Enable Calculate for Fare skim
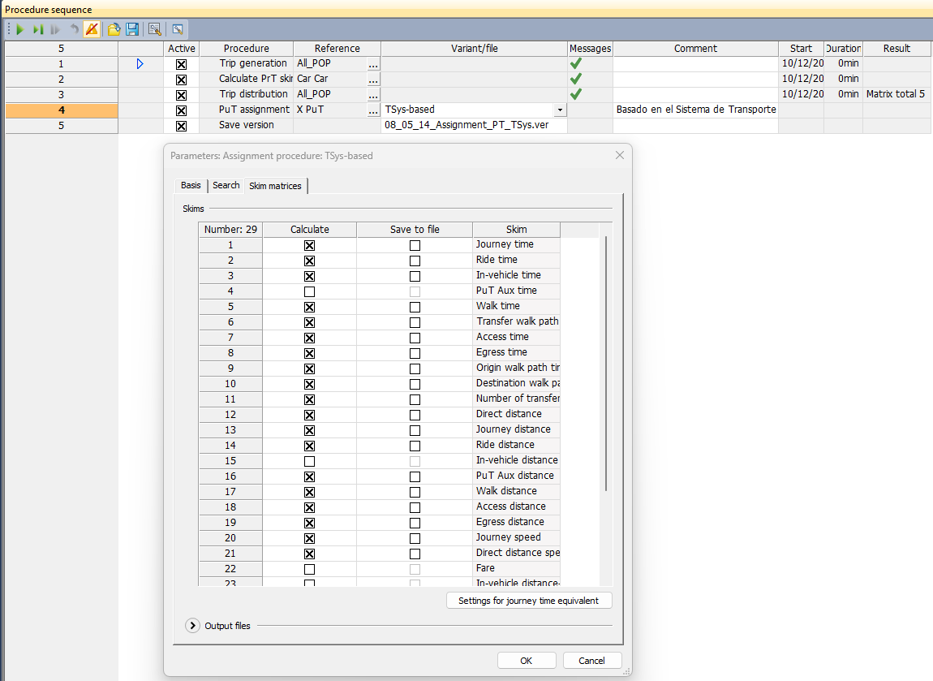Image resolution: width=933 pixels, height=681 pixels. click(x=309, y=569)
